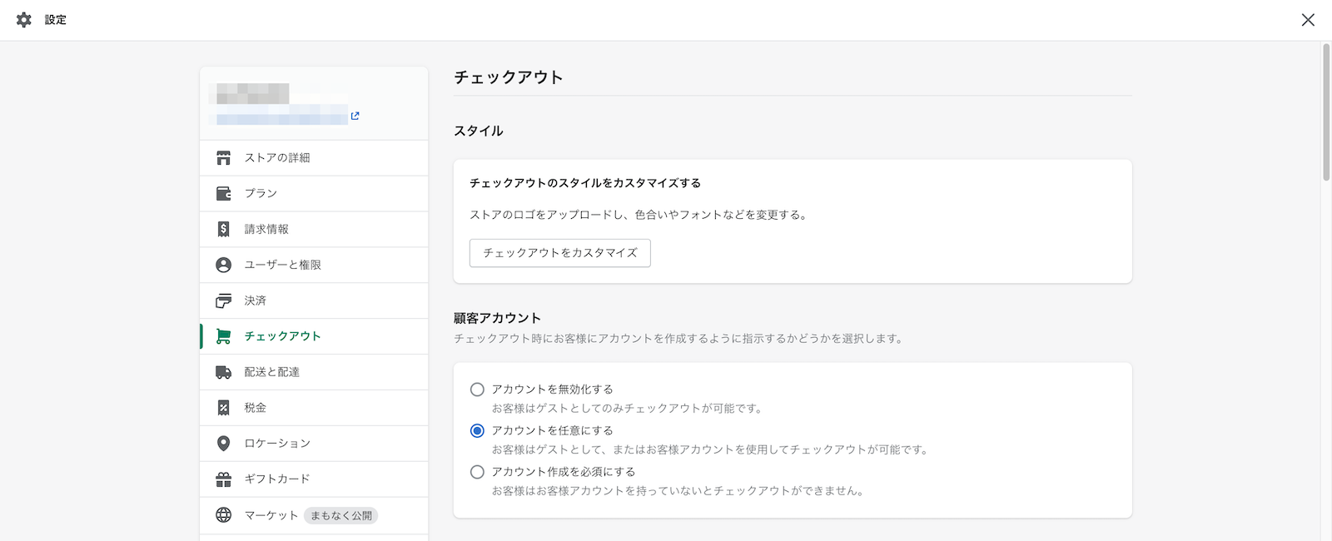The image size is (1332, 541).
Task: Click the receipt icon beside 請求情報
Action: click(223, 230)
